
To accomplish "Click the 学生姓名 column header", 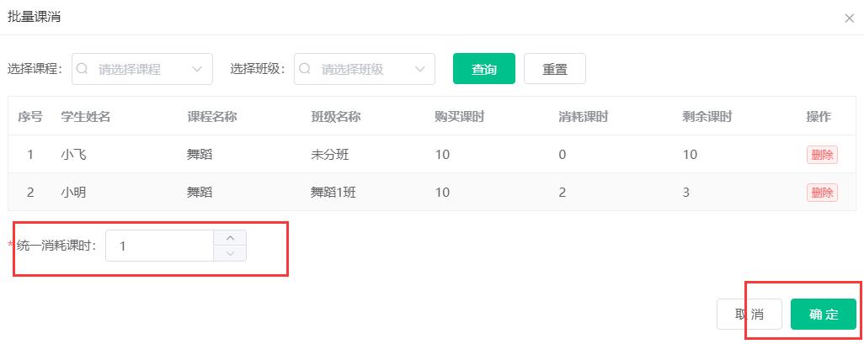I will tap(85, 117).
